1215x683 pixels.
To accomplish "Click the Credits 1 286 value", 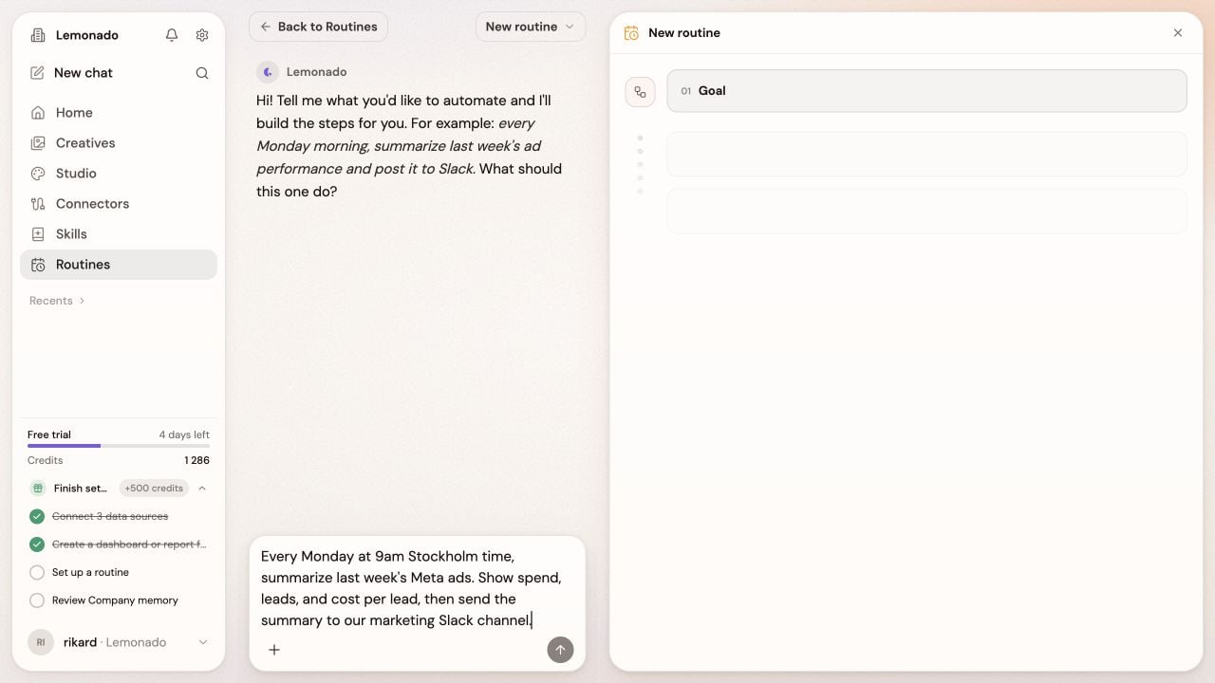I will click(196, 460).
